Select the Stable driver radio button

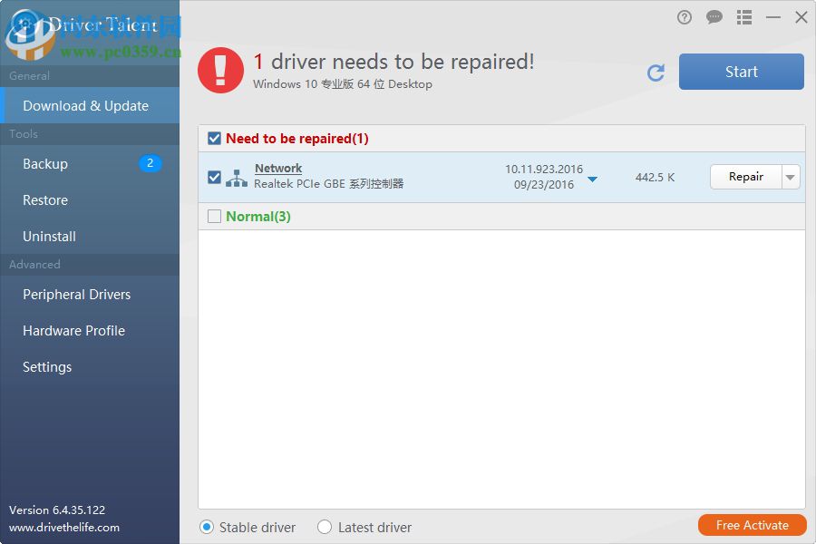pyautogui.click(x=207, y=528)
